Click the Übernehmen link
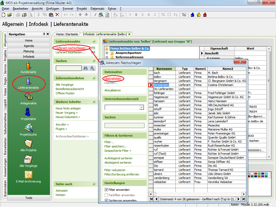This screenshot has height=207, width=276. pyautogui.click(x=113, y=78)
